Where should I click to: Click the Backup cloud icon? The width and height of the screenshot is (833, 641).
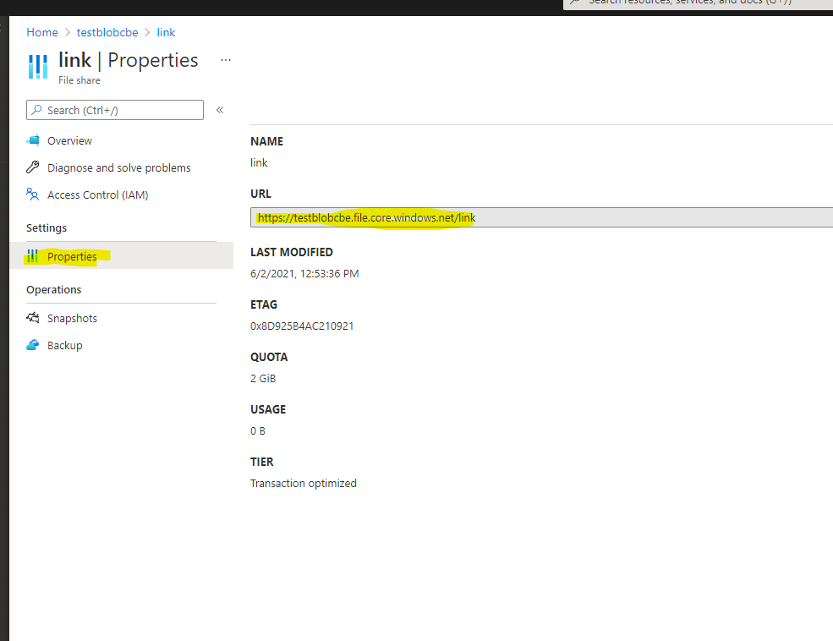tap(33, 345)
